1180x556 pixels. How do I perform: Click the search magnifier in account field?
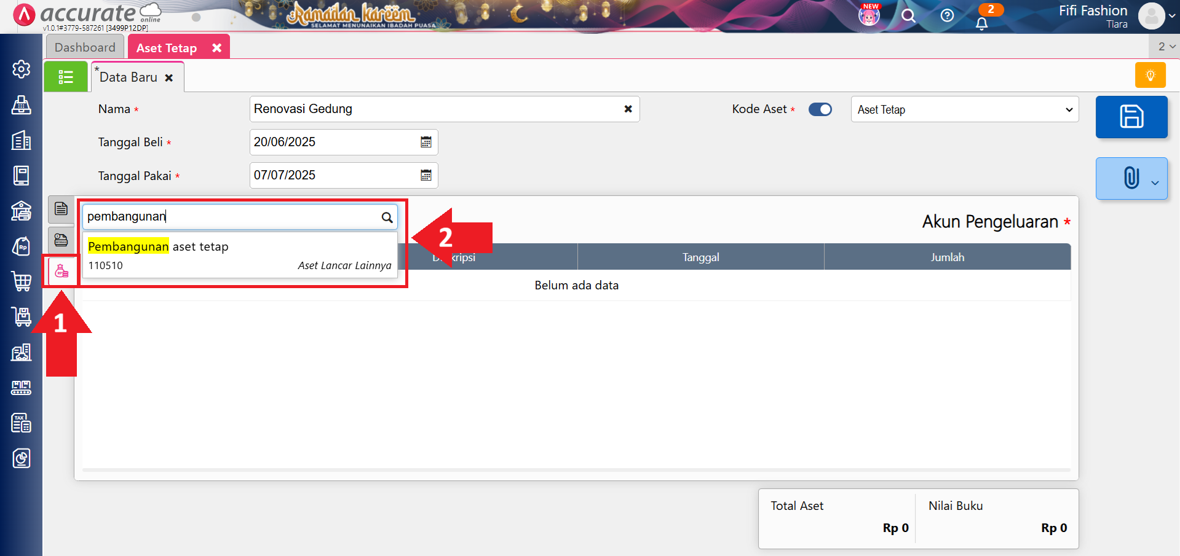coord(387,217)
